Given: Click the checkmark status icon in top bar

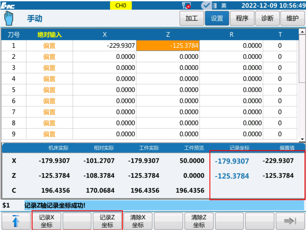Looking at the screenshot, I should (x=206, y=6).
